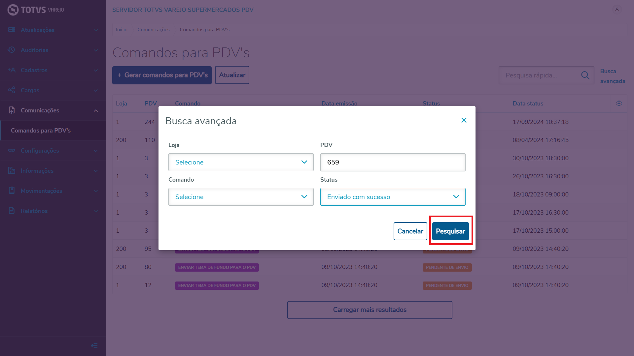The height and width of the screenshot is (356, 634).
Task: Cancel the advanced search dialog
Action: 410,231
